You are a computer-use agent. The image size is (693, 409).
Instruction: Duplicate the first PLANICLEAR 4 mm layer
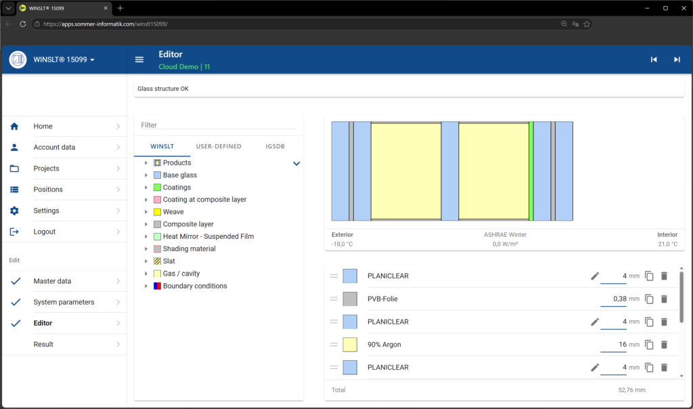pos(649,276)
